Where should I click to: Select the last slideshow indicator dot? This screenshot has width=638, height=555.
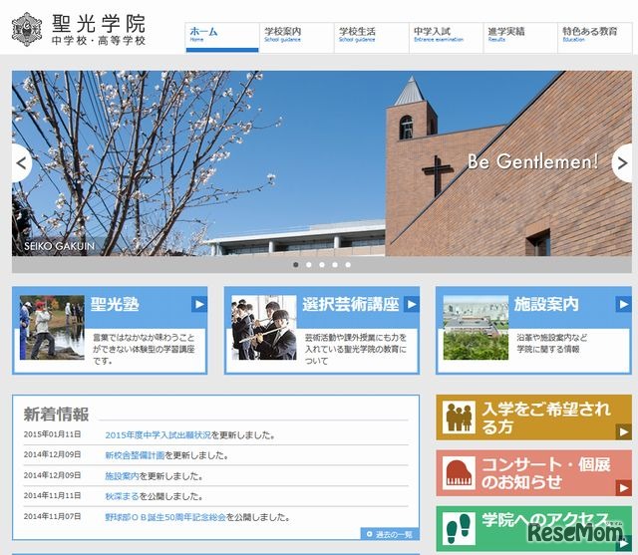[x=347, y=265]
